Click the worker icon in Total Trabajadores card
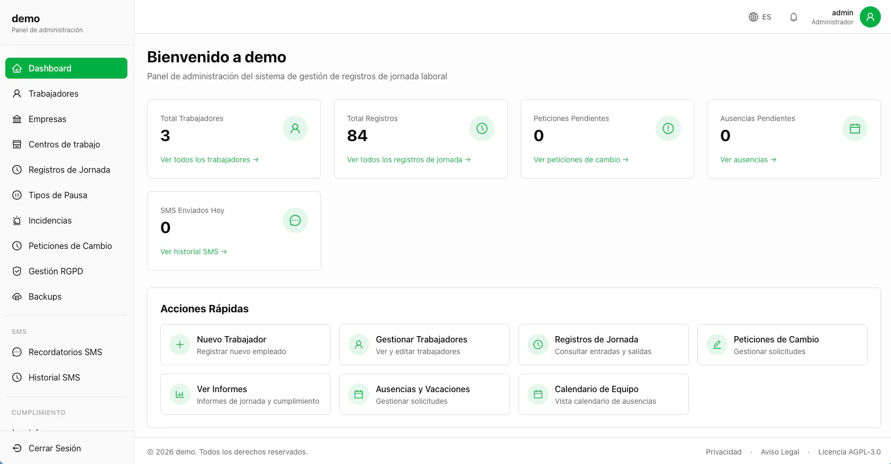This screenshot has width=891, height=464. pos(295,128)
